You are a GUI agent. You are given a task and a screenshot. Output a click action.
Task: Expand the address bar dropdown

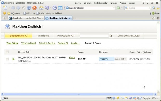pyautogui.click(x=114, y=8)
